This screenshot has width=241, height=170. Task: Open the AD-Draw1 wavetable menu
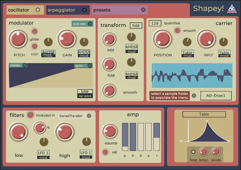click(x=216, y=96)
